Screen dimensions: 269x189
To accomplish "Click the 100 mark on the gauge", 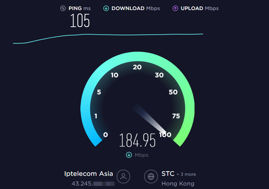I will coord(165,135).
